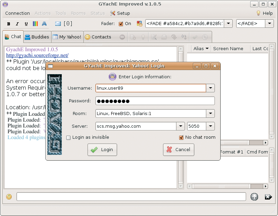Open the Room dropdown list
278x216 pixels.
[x=210, y=114]
